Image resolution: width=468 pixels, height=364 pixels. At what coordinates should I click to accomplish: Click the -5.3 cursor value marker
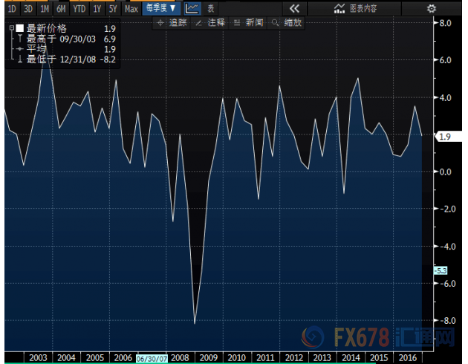440,270
